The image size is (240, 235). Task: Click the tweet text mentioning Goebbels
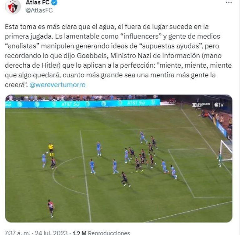coord(118,56)
